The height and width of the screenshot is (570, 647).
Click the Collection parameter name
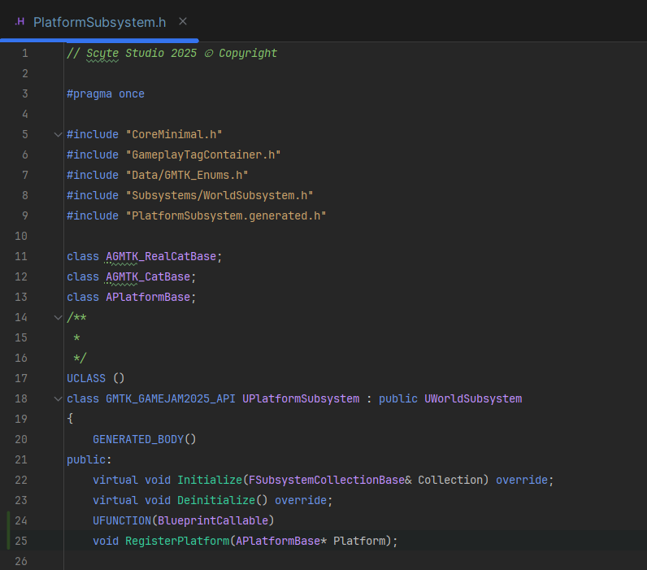450,480
